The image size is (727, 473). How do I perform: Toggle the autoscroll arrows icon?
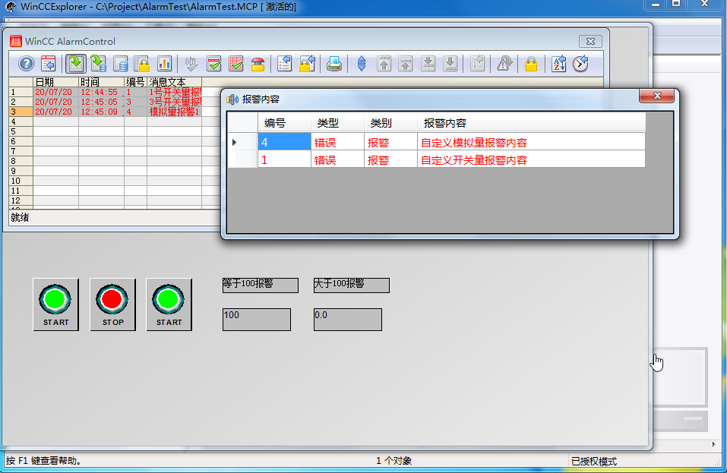coord(362,64)
